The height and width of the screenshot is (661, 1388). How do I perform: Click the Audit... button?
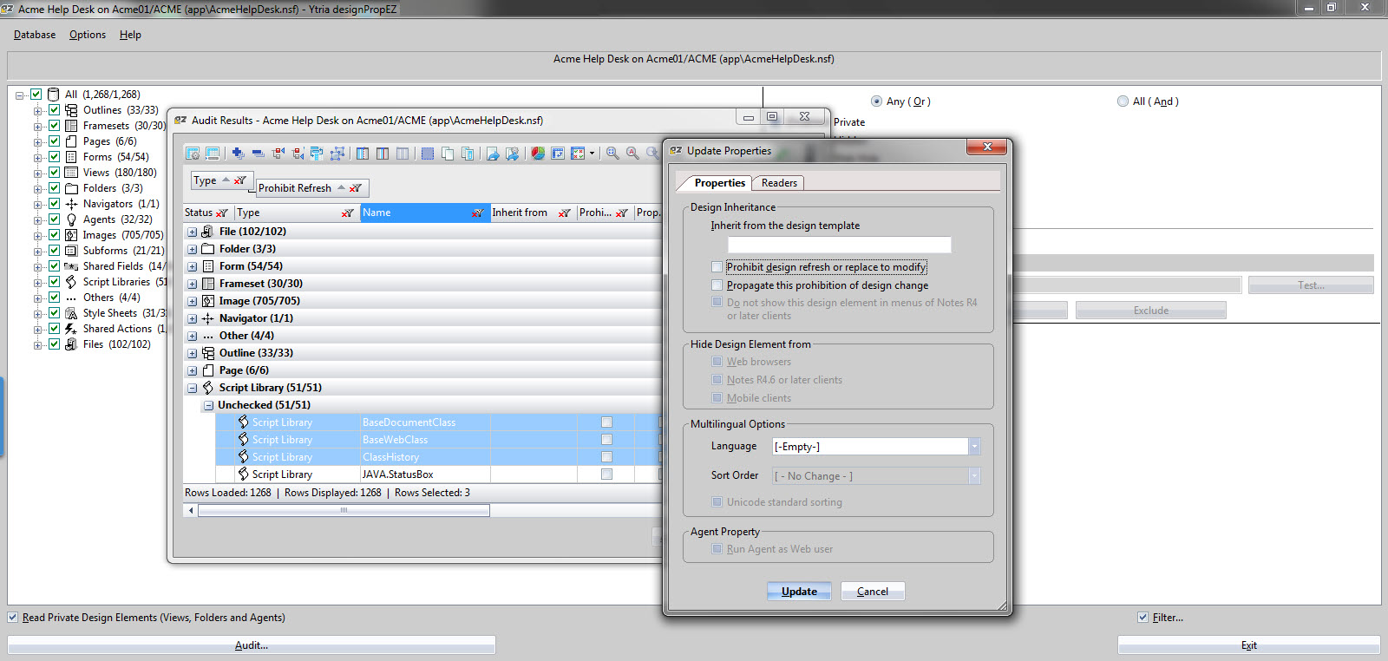(x=252, y=645)
